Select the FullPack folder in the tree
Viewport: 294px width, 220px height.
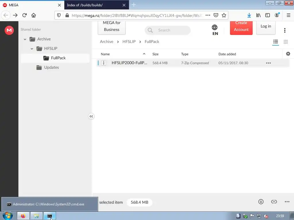coord(55,58)
